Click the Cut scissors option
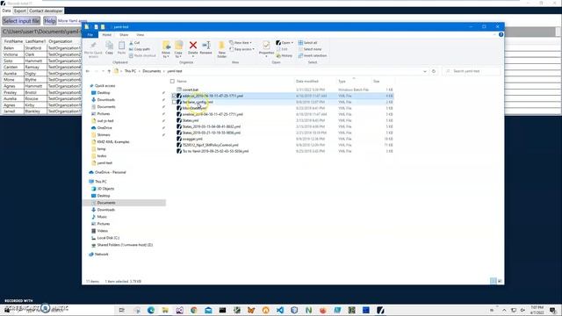The image size is (562, 316). pos(134,43)
